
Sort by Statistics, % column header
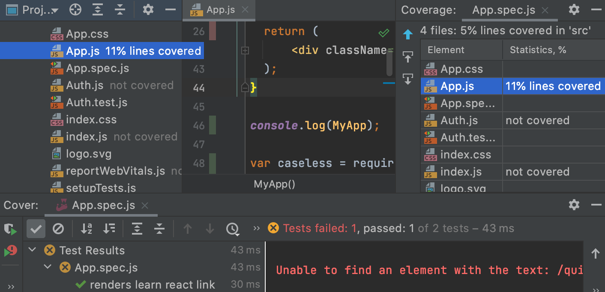coord(554,50)
